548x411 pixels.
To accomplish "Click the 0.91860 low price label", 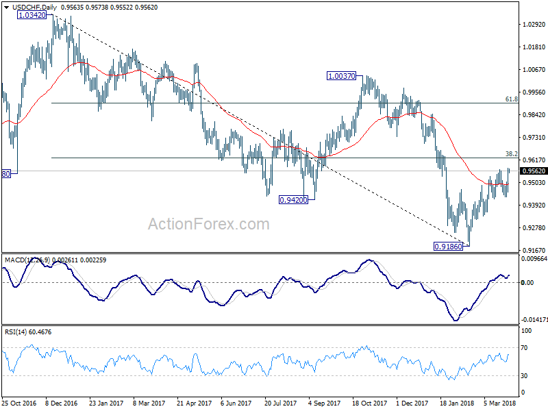I will [448, 247].
